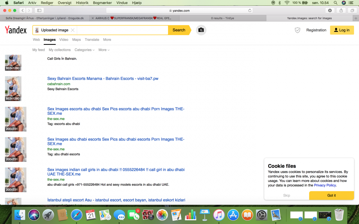The height and width of the screenshot is (224, 359).
Task: Open the Rediger menu
Action: click(47, 3)
